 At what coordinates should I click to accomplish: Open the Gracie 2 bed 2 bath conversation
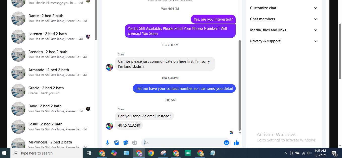click(x=51, y=91)
